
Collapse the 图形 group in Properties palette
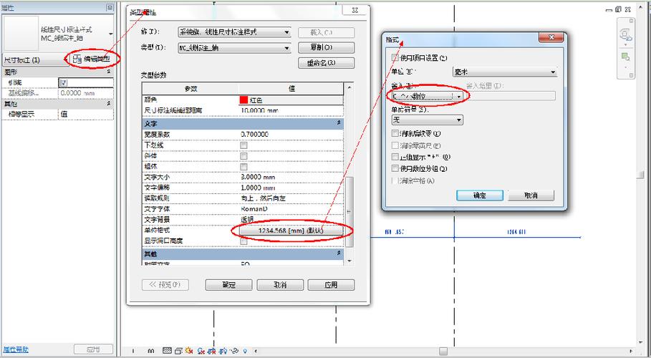[109, 72]
